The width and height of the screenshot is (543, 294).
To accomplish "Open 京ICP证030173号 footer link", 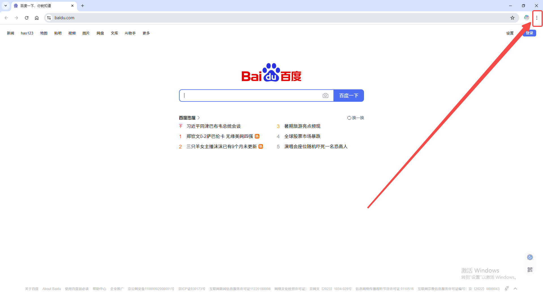I will 192,289.
